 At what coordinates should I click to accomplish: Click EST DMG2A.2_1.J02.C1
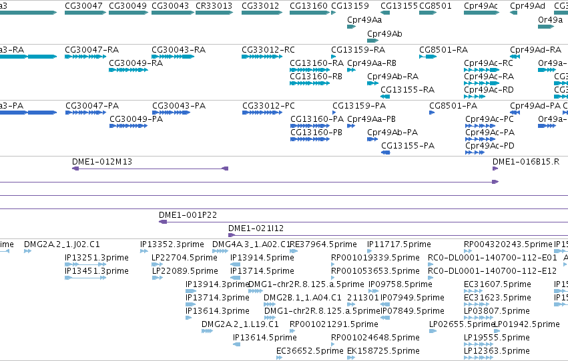click(27, 251)
